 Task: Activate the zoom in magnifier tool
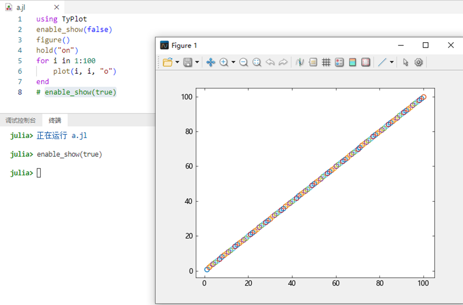224,62
